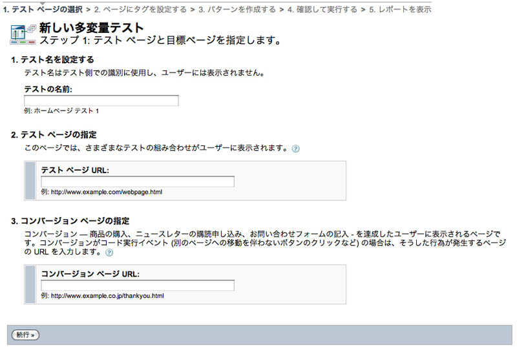Screen dimensions: 517x349
Task: Select step 1 テスト ページの選択
Action: click(42, 10)
